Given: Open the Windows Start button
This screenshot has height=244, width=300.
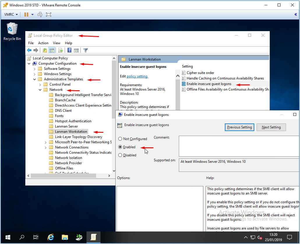Looking at the screenshot, I should (x=8, y=237).
